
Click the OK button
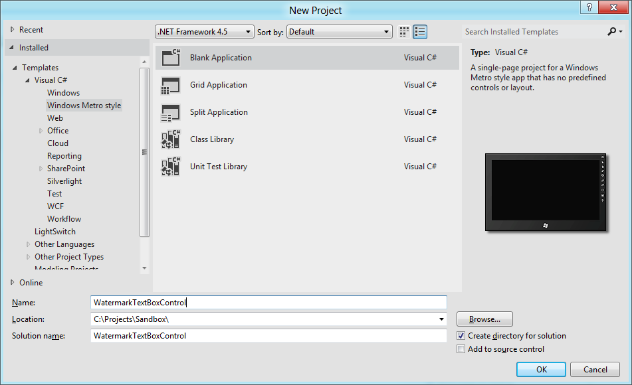tap(541, 369)
